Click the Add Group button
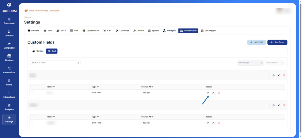Screen dimensions: 302x138 point(277,42)
